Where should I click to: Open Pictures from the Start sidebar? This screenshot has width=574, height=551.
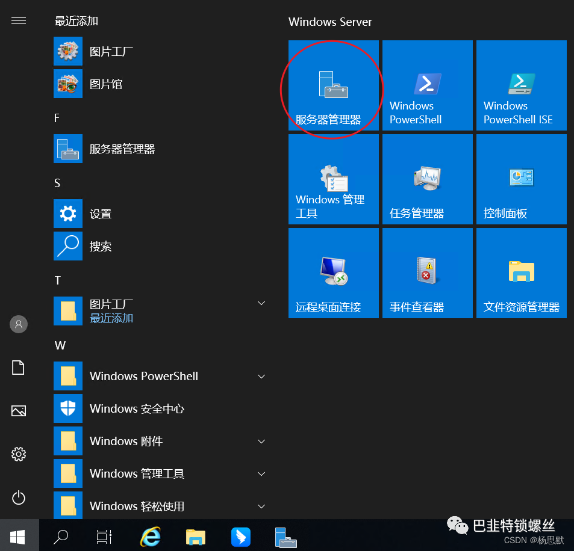coord(19,411)
